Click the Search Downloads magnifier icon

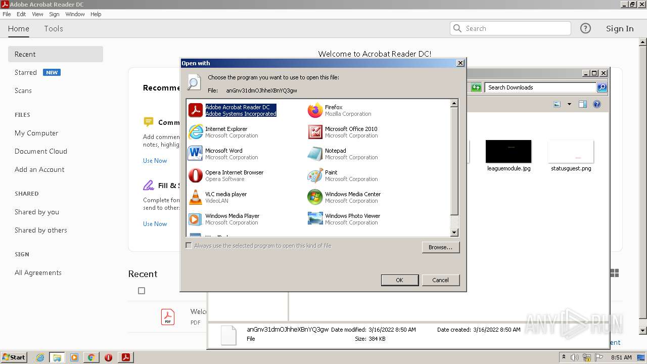pos(602,87)
